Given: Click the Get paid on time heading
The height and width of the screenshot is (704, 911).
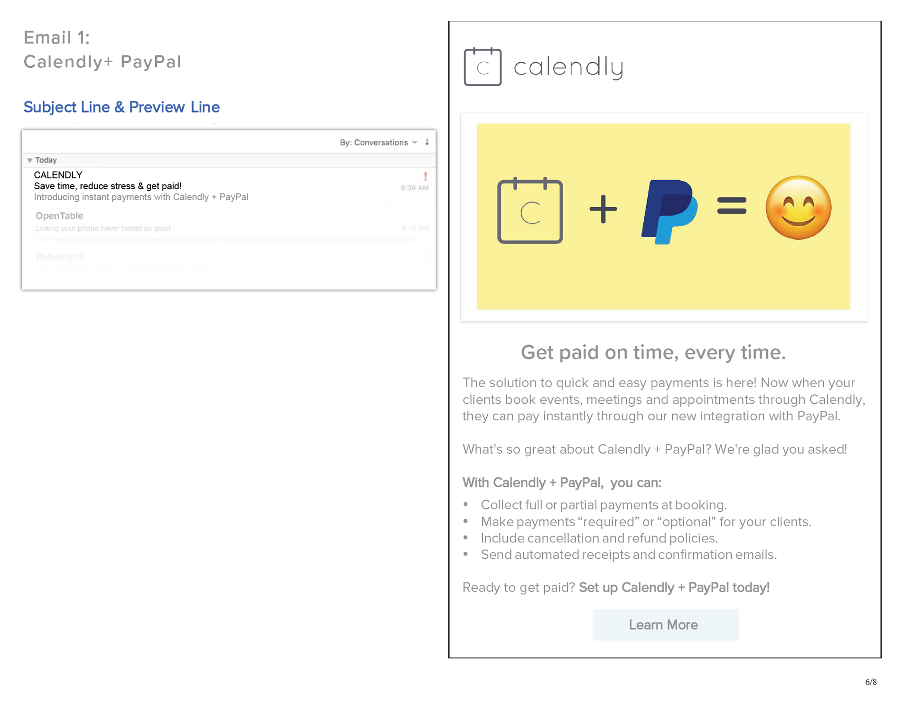Looking at the screenshot, I should coord(653,352).
